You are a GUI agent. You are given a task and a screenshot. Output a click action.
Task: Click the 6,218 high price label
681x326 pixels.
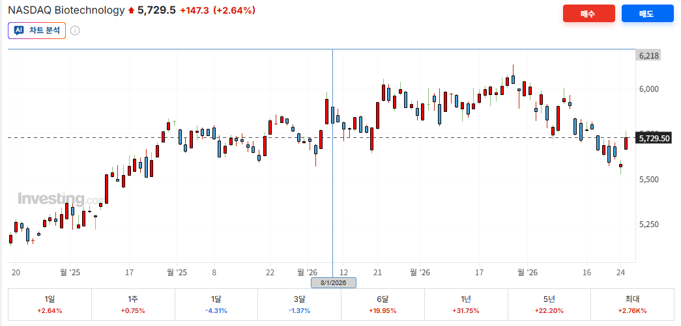pyautogui.click(x=649, y=56)
